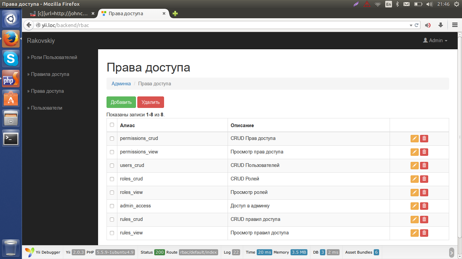Viewport: 462px width, 259px height.
Task: Open the Firefox downloads arrow icon
Action: (x=440, y=25)
